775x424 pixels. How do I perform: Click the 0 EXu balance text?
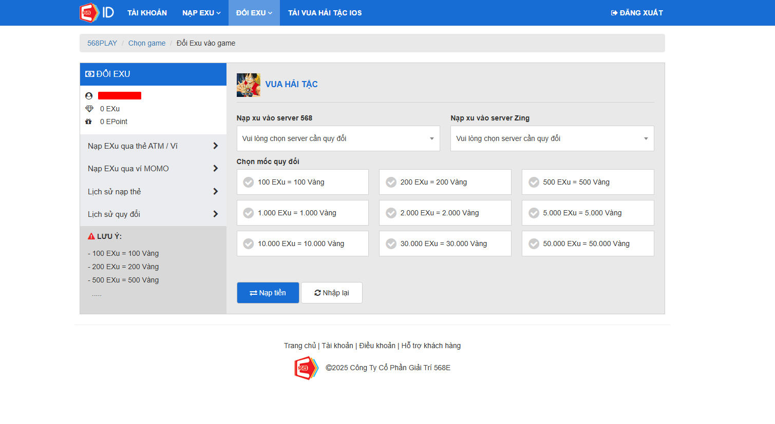point(110,109)
